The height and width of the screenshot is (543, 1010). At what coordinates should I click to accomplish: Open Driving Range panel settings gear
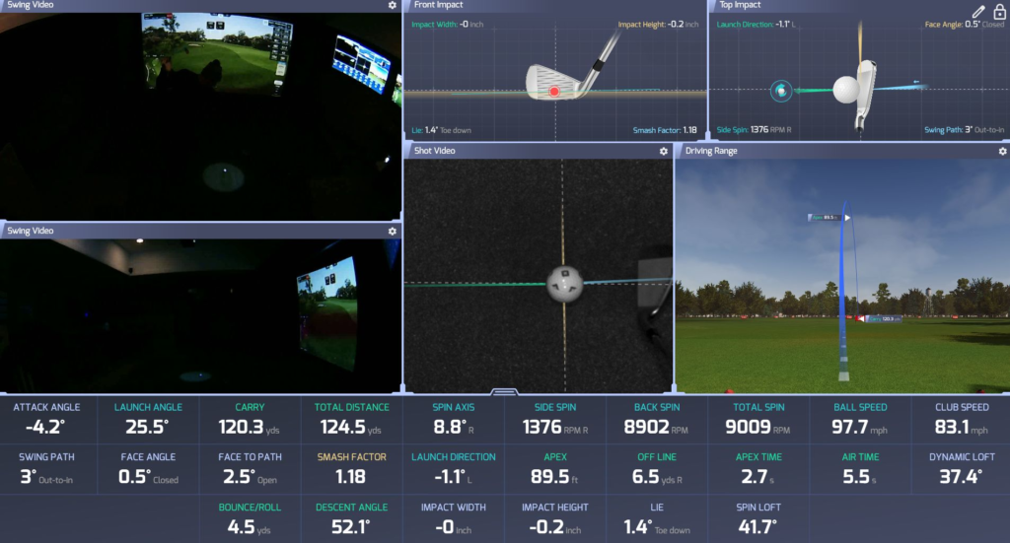pyautogui.click(x=1002, y=151)
